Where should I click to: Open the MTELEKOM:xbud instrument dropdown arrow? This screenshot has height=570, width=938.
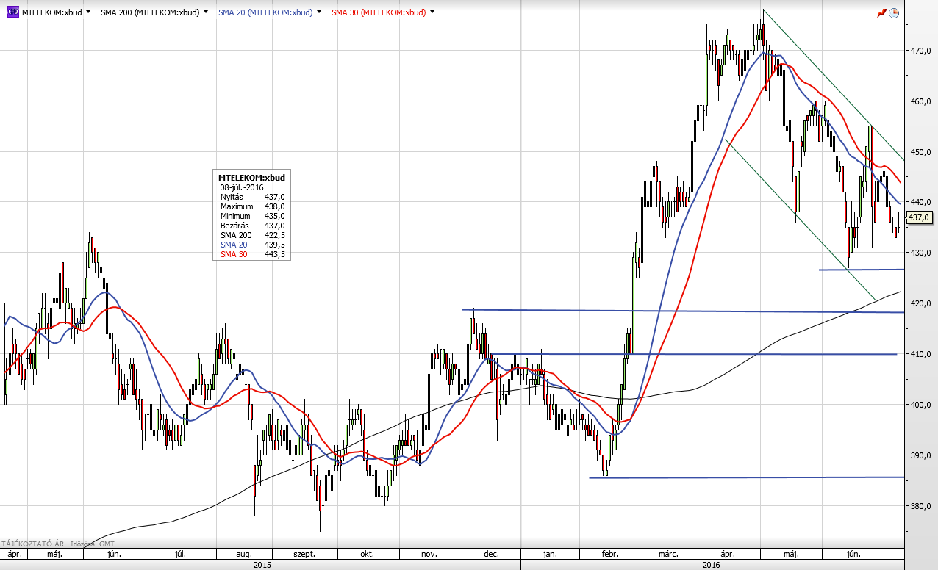88,12
